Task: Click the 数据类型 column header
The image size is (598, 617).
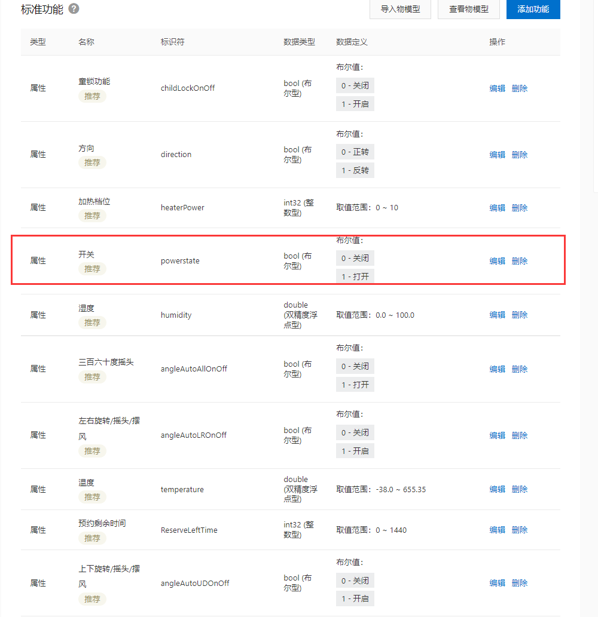Action: click(300, 42)
